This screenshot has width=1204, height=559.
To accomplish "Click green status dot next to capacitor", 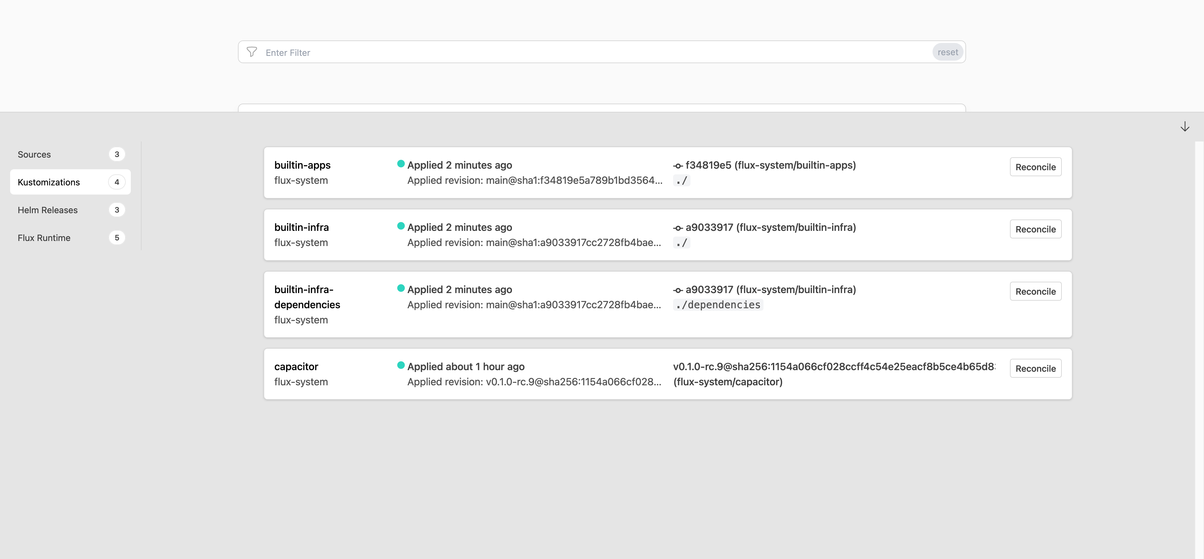I will coord(401,366).
